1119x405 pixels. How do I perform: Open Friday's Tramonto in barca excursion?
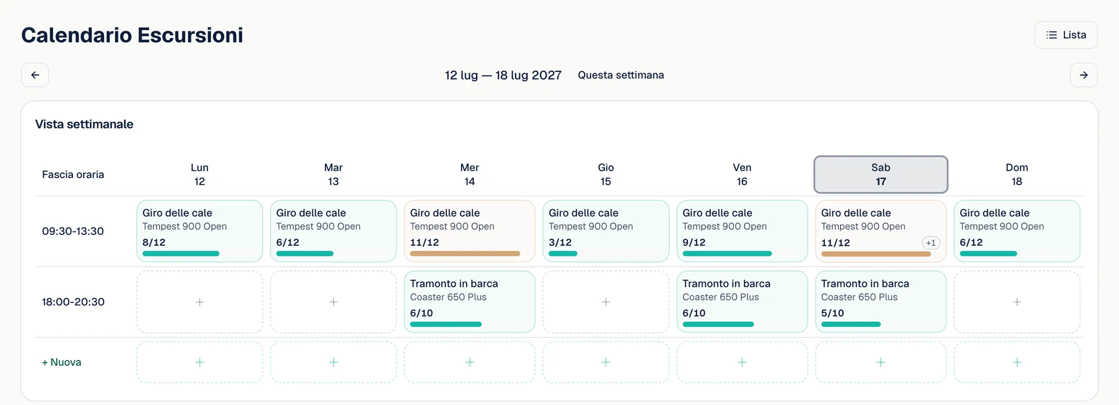pos(742,302)
